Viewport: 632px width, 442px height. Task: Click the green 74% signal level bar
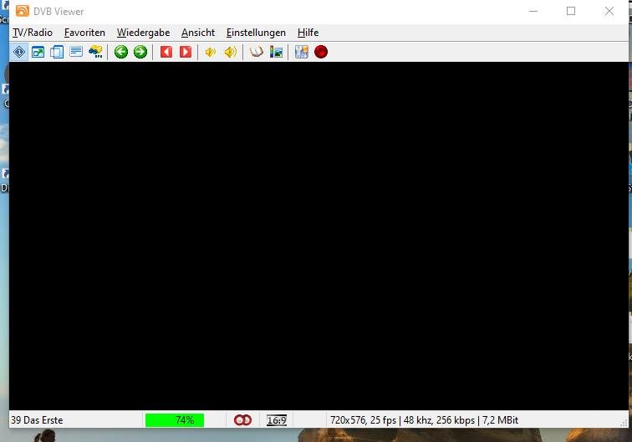[x=175, y=420]
